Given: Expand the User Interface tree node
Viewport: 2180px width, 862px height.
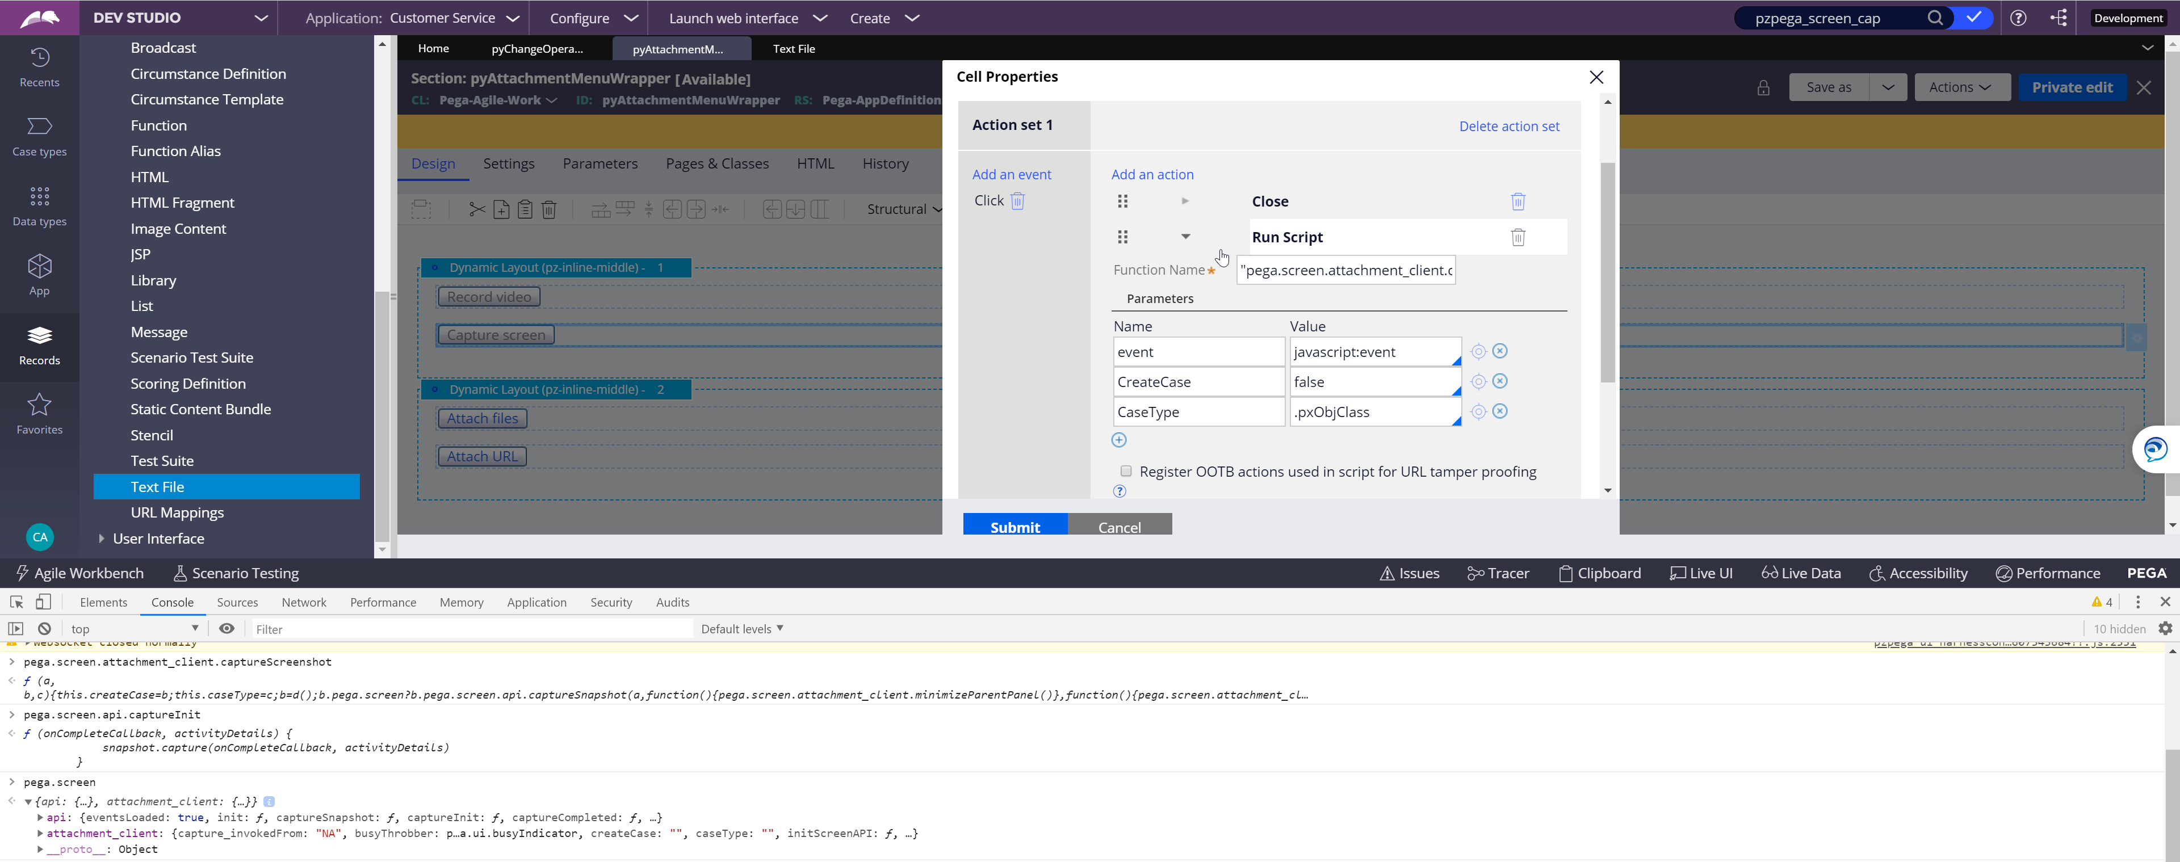Looking at the screenshot, I should coord(102,538).
